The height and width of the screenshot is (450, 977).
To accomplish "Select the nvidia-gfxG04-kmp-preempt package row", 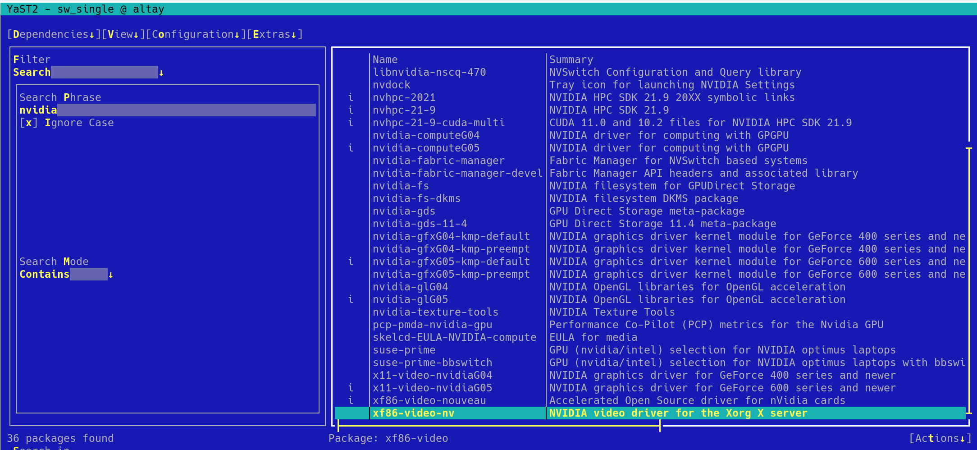I will tap(650, 249).
